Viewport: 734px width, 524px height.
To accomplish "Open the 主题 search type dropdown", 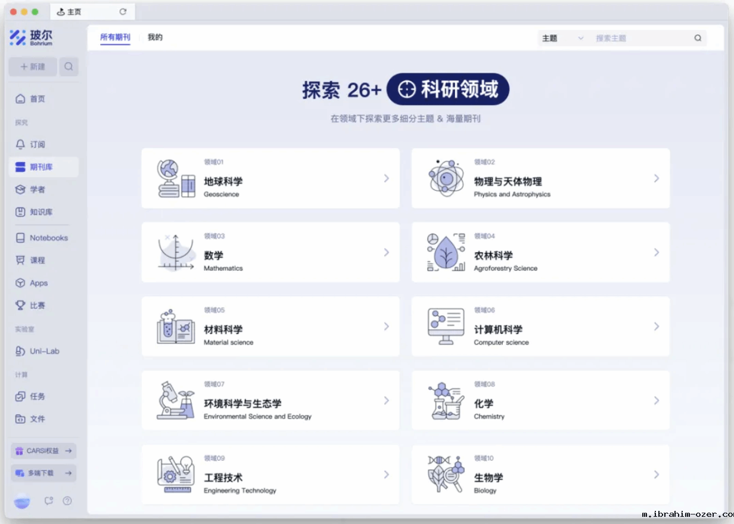I will pos(562,38).
